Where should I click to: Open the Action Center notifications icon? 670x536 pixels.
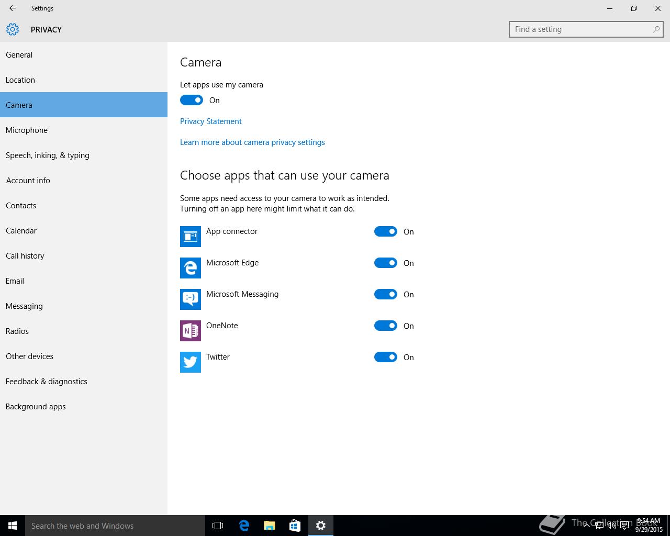[624, 526]
